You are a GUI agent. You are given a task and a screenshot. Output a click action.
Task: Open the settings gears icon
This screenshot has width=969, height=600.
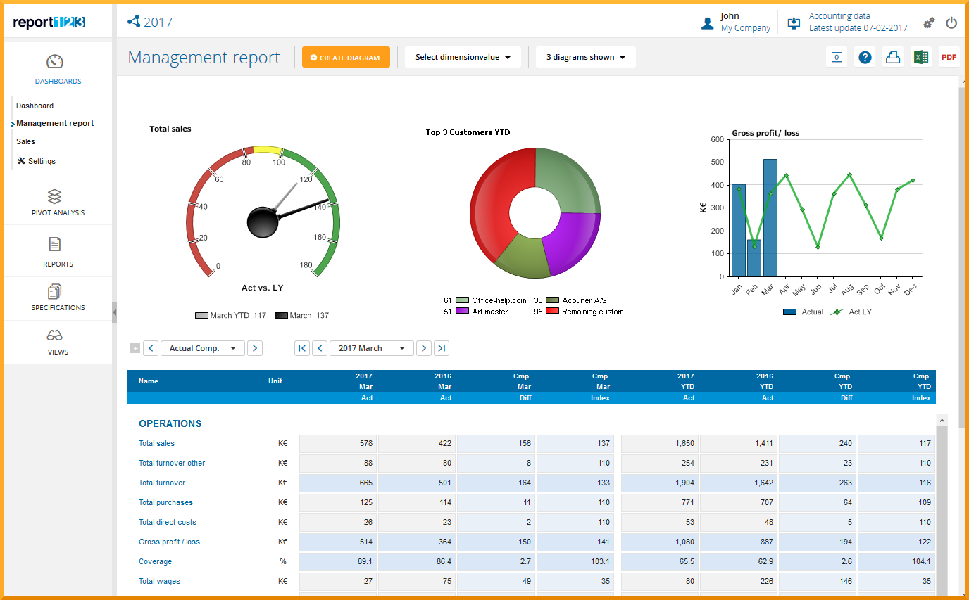[x=929, y=23]
